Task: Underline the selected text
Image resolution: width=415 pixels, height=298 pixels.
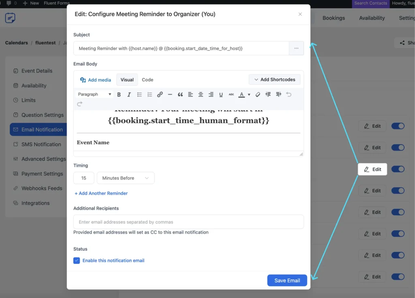Action: [x=221, y=94]
